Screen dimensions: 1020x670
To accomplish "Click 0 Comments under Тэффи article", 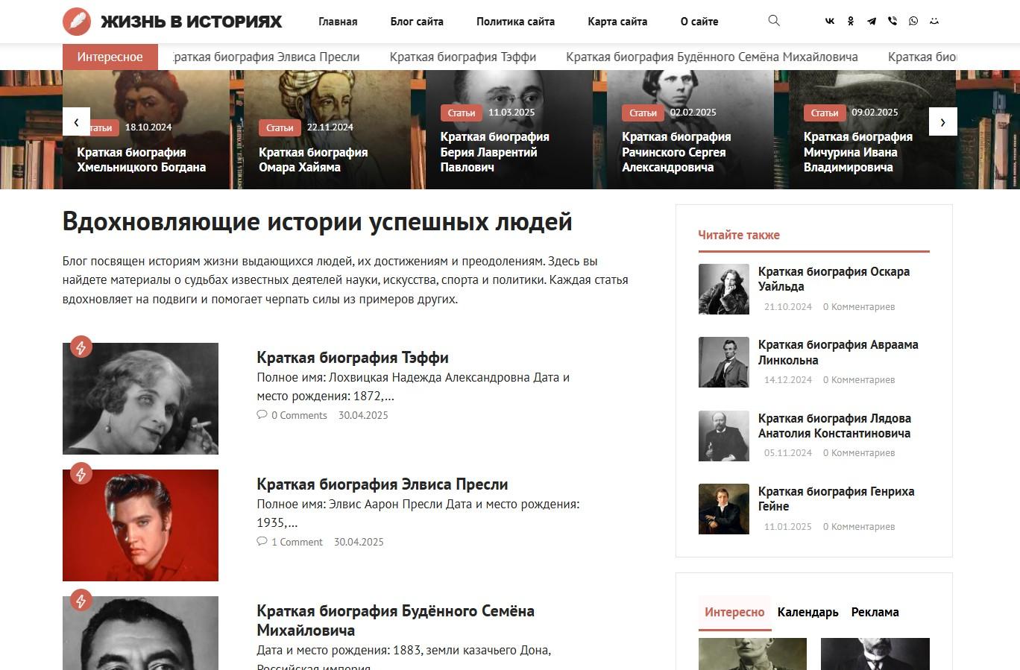I will (299, 415).
